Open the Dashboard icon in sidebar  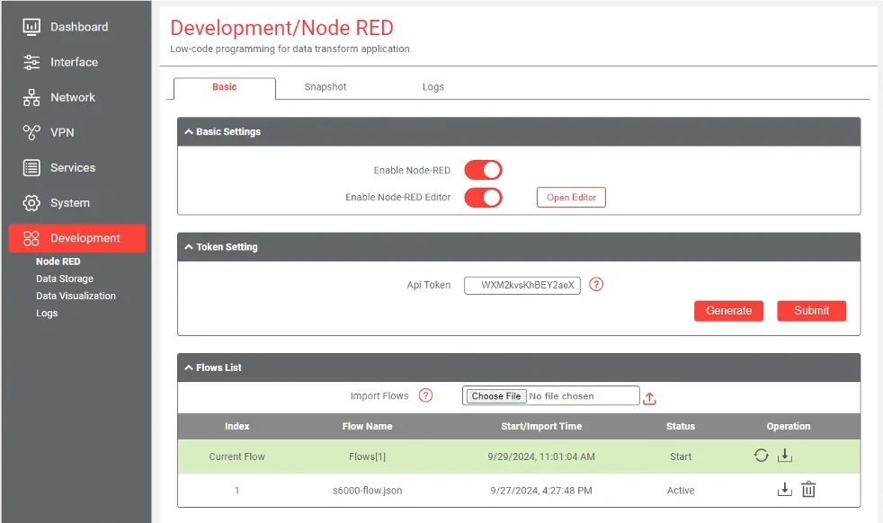31,26
